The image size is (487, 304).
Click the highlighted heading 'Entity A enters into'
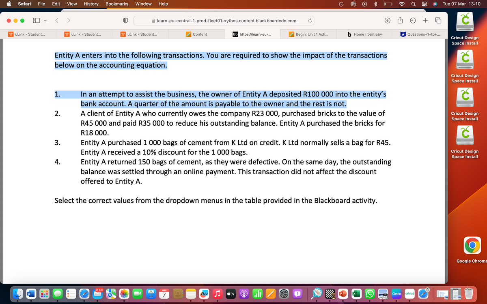coord(221,60)
